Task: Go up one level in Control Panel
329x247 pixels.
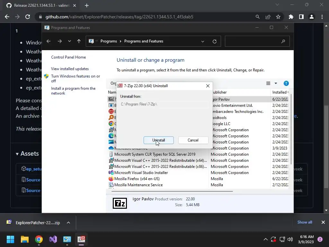Action: click(x=79, y=41)
